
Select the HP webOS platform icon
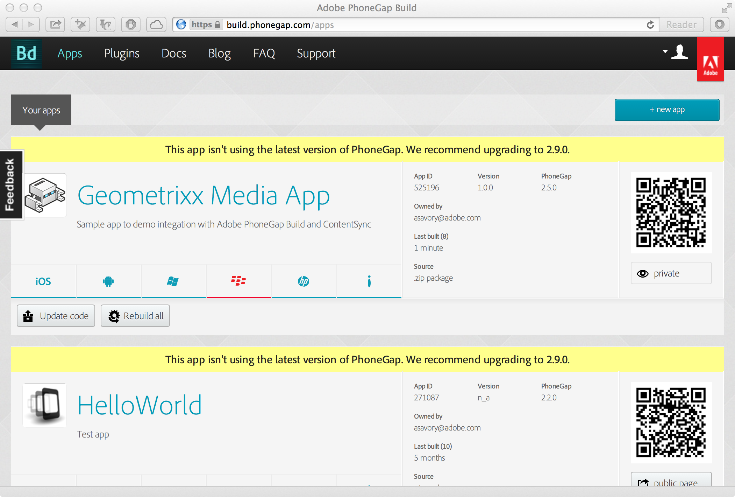coord(304,281)
